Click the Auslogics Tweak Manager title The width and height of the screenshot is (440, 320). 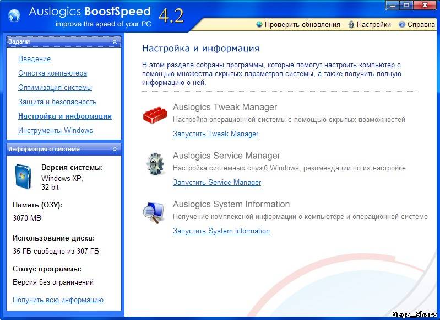point(225,107)
